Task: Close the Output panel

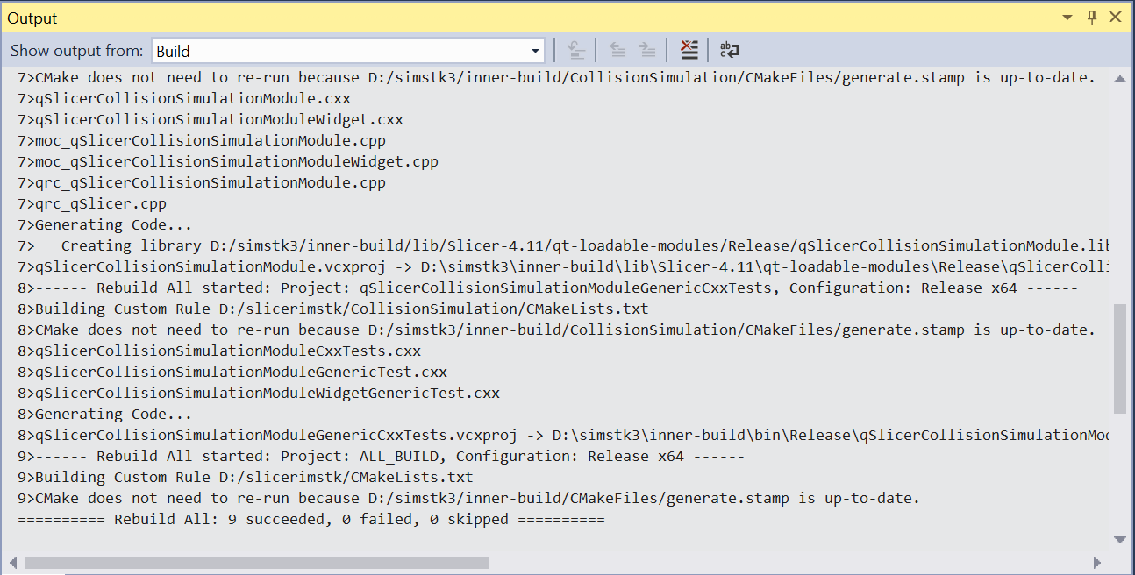Action: pos(1116,18)
